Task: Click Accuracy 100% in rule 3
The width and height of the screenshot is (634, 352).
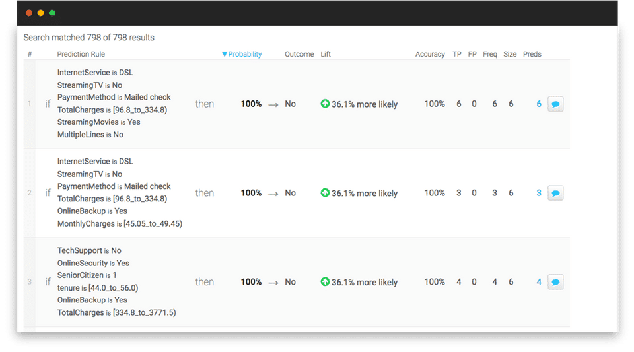Action: click(x=435, y=282)
